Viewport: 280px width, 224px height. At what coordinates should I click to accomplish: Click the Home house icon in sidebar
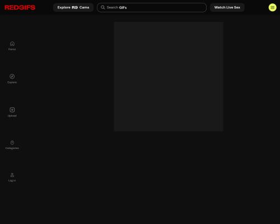(12, 44)
